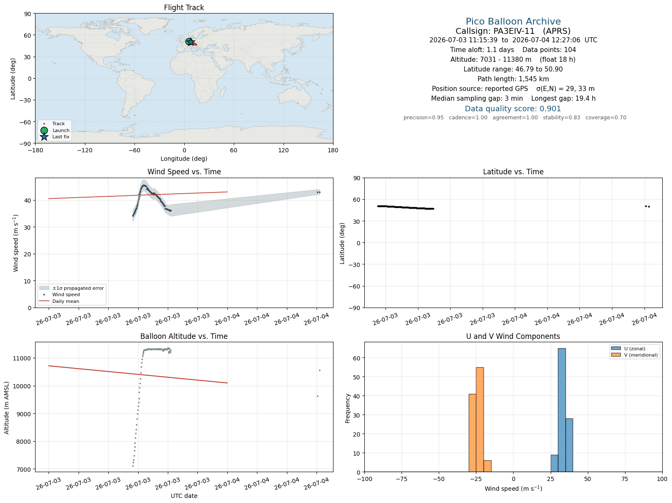Click the "cadence=1.00" sub-score
The height and width of the screenshot is (503, 672).
coord(468,118)
